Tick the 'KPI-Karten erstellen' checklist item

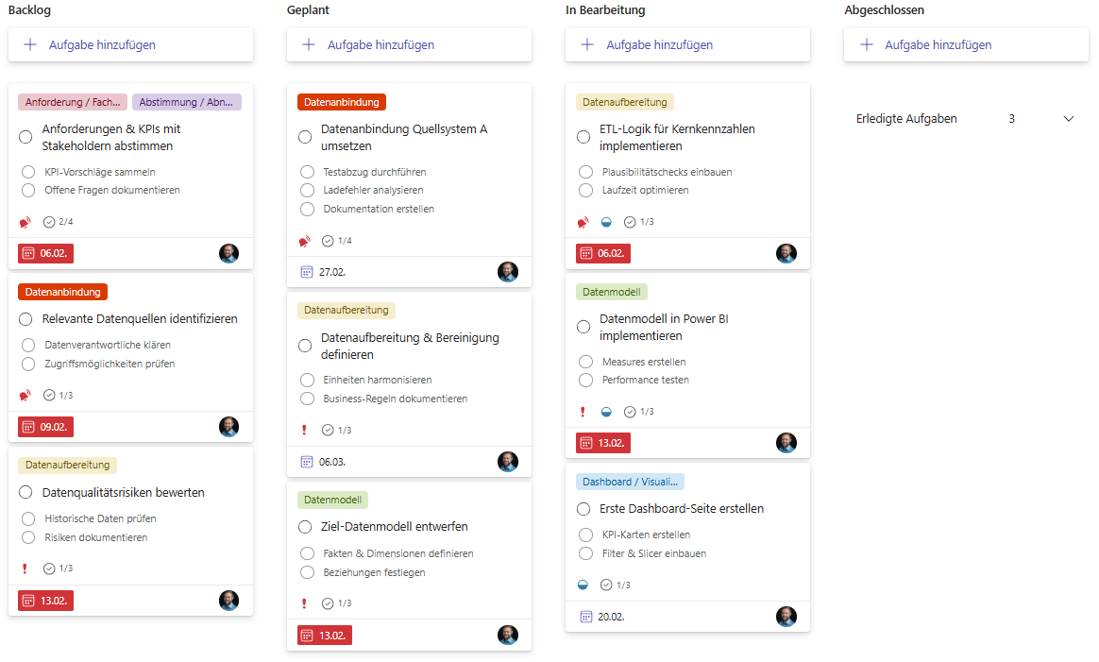(x=585, y=535)
